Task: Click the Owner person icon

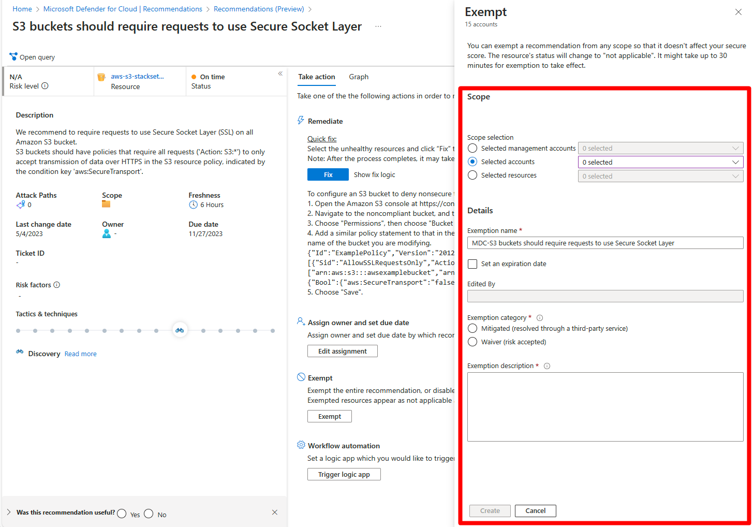Action: pos(107,234)
